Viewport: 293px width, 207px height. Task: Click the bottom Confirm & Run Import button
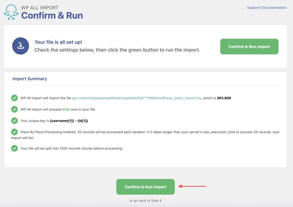[145, 186]
